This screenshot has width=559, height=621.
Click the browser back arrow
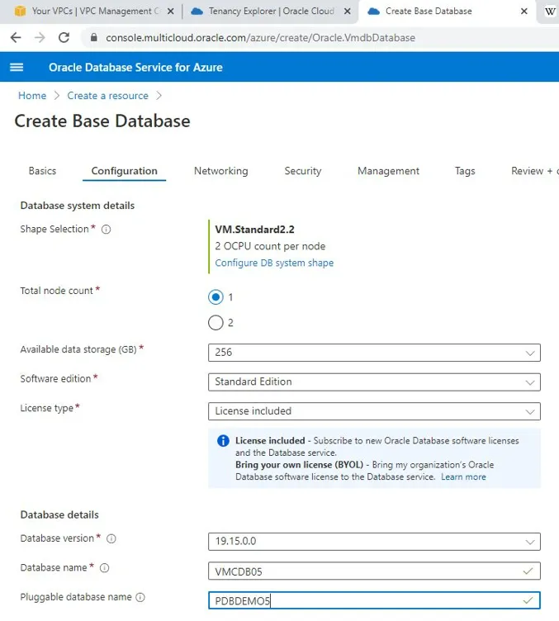16,38
